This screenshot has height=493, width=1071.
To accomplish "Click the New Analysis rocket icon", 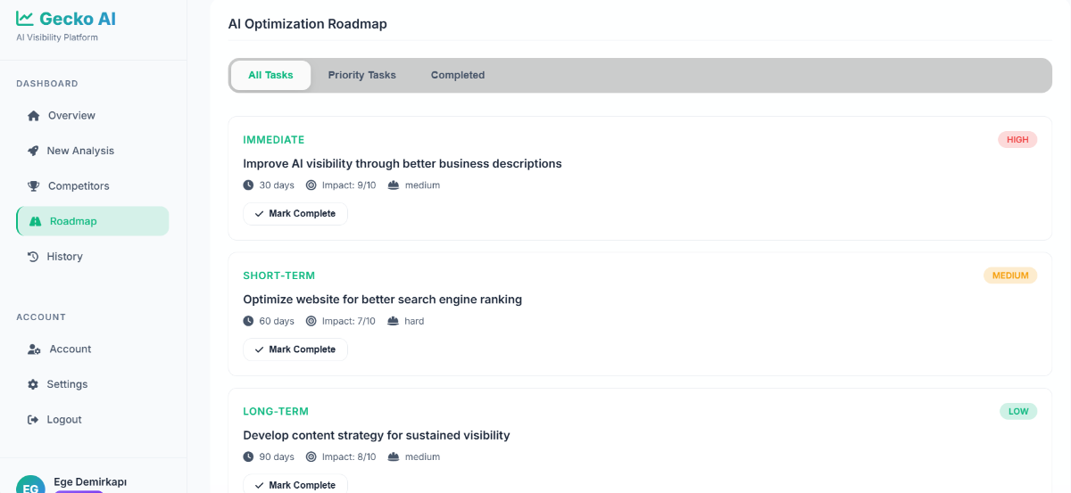I will click(x=33, y=151).
